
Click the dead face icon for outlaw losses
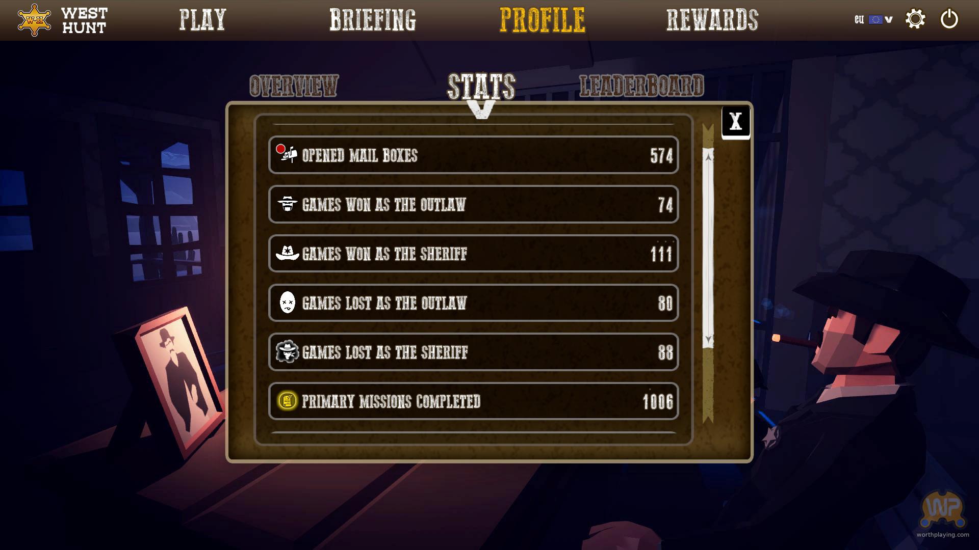coord(287,302)
